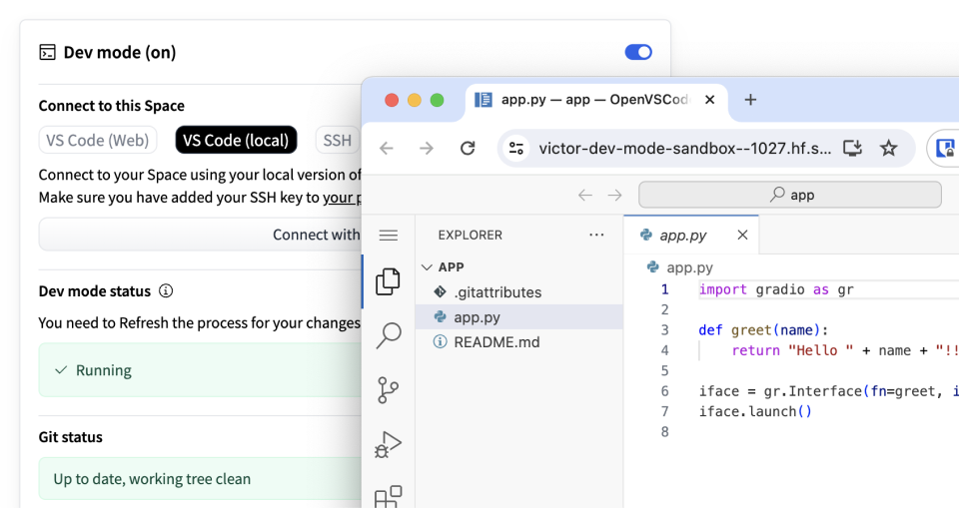Close the app.py editor tab

point(742,236)
